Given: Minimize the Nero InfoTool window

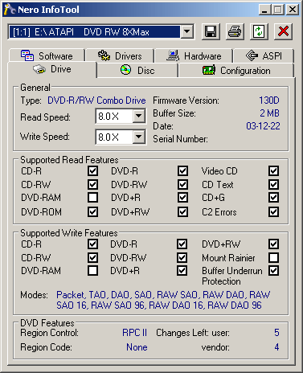Looking at the screenshot, I should point(265,10).
